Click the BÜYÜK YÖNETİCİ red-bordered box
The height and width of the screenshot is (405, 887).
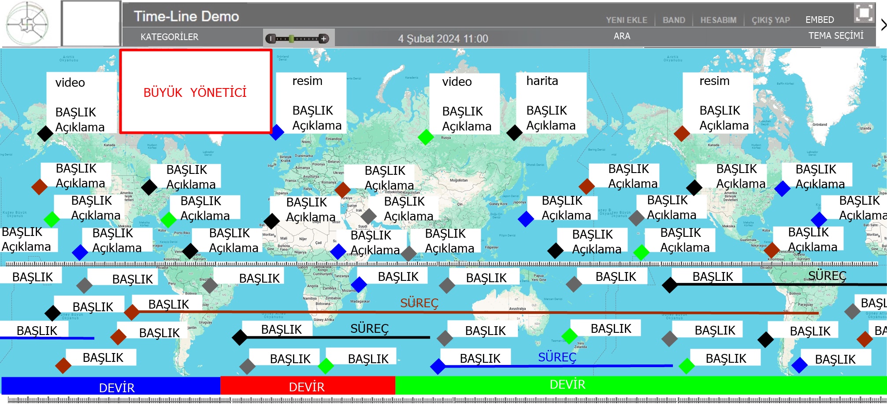(196, 92)
